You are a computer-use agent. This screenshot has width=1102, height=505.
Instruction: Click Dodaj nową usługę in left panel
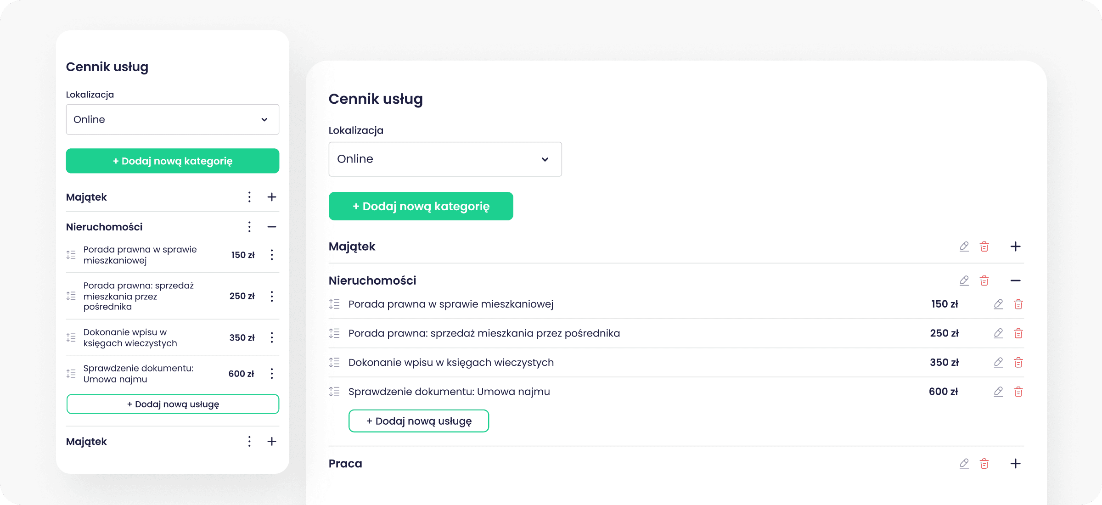tap(173, 404)
